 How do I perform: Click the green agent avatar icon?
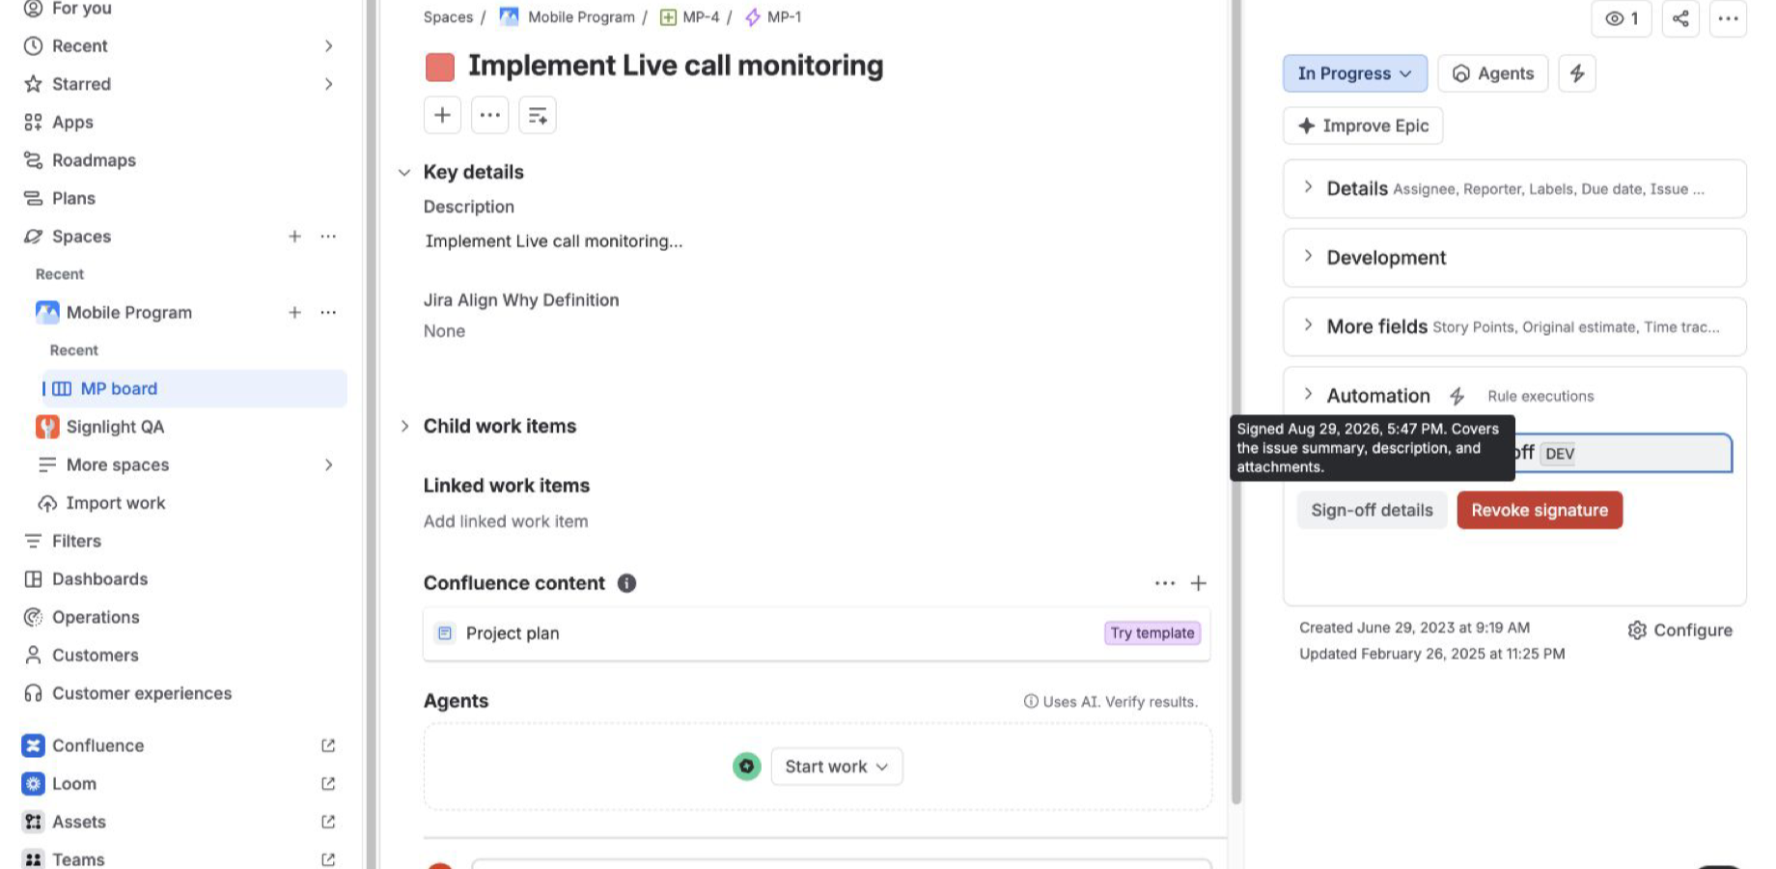tap(747, 767)
